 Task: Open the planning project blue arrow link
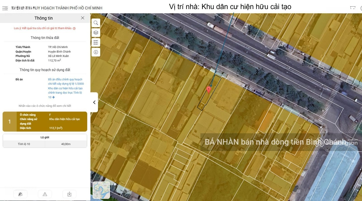53,97
